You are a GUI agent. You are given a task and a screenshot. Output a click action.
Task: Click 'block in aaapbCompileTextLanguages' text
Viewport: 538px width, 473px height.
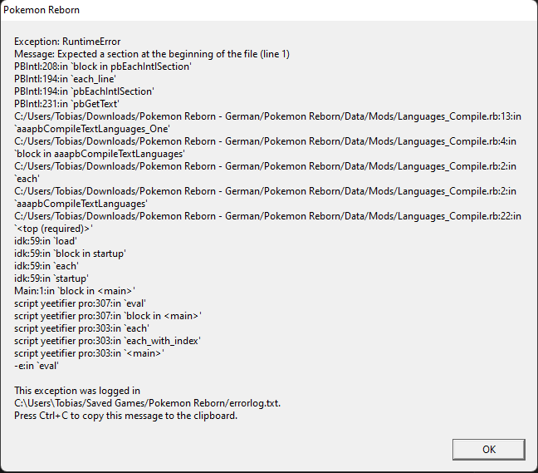pos(99,154)
